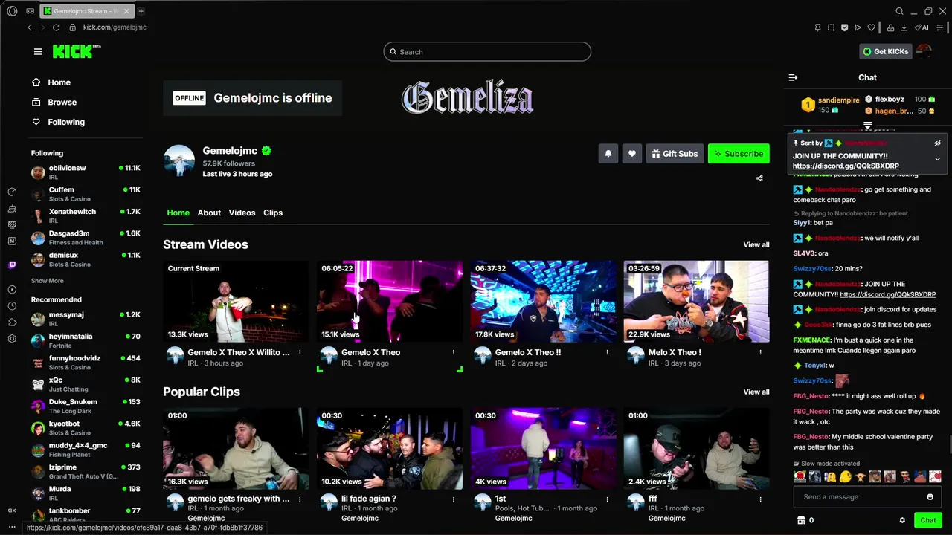Viewport: 952px width, 535px height.
Task: Click the share icon under Subscribe
Action: [759, 178]
